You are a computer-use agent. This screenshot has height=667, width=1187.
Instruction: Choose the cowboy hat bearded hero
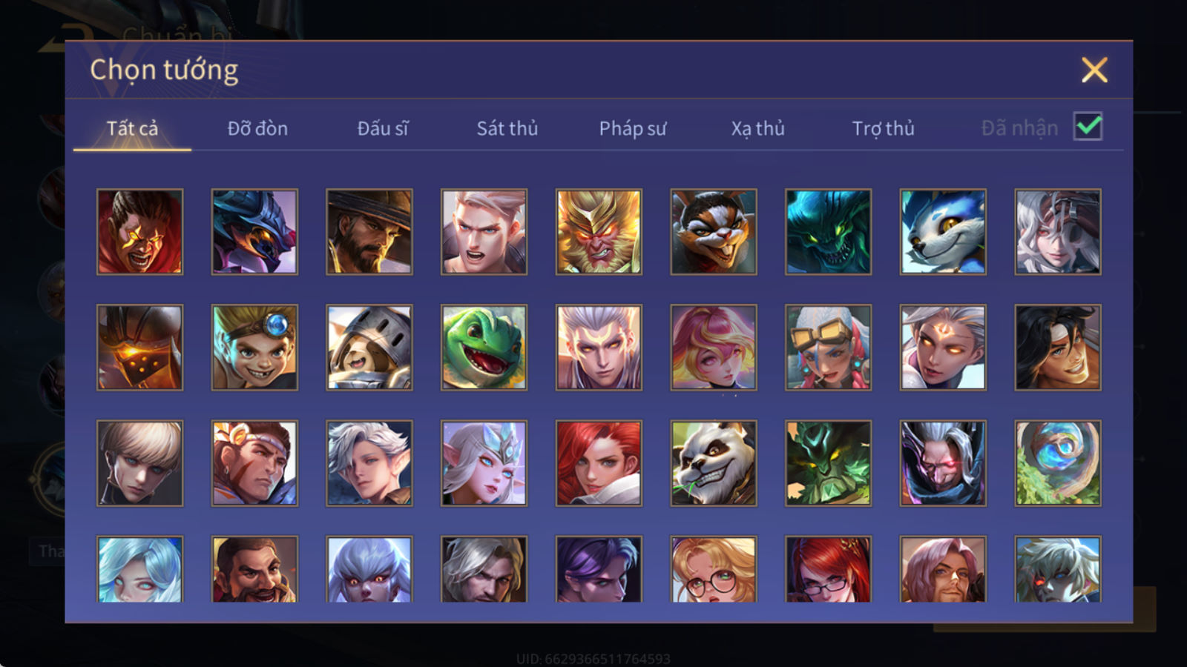click(x=369, y=232)
